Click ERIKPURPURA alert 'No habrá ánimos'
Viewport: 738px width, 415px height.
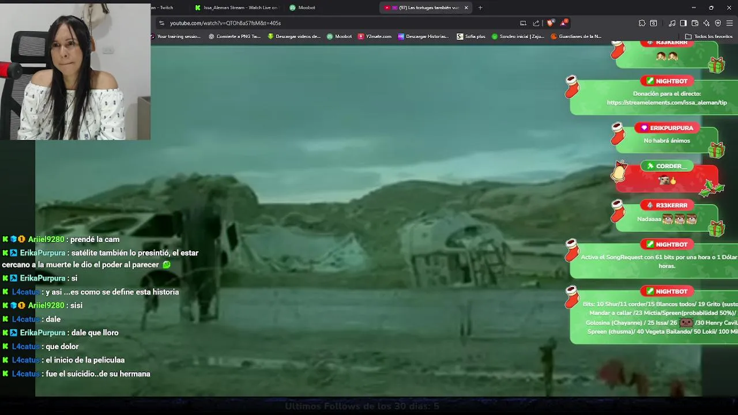(667, 141)
